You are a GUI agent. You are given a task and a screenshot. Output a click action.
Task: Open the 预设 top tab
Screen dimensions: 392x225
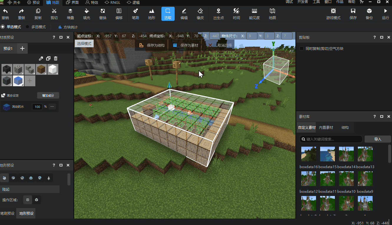(x=33, y=2)
